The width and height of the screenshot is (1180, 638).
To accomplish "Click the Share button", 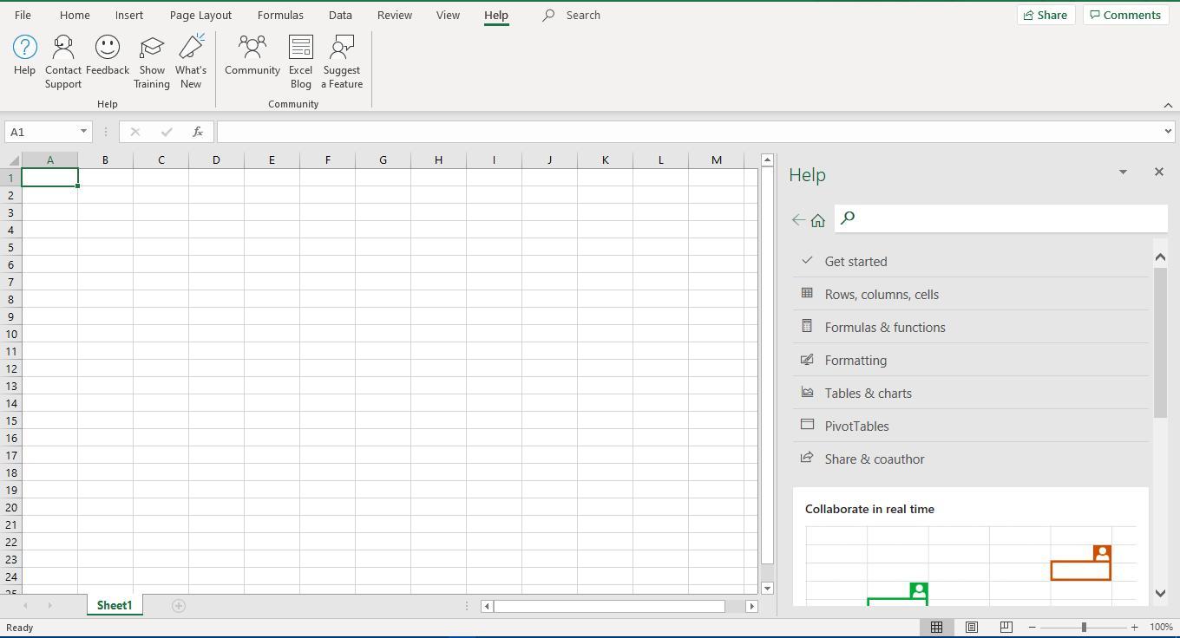I will (x=1046, y=15).
